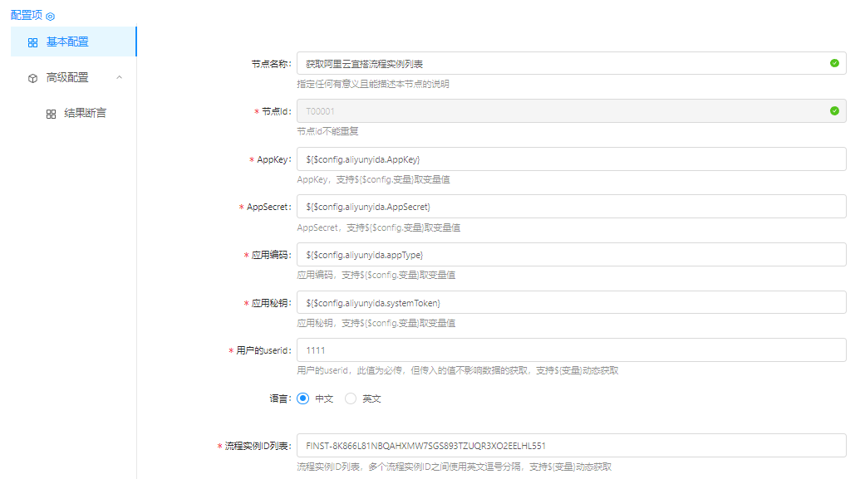The width and height of the screenshot is (865, 479).
Task: Click the 高级配置 menu label
Action: pos(67,78)
